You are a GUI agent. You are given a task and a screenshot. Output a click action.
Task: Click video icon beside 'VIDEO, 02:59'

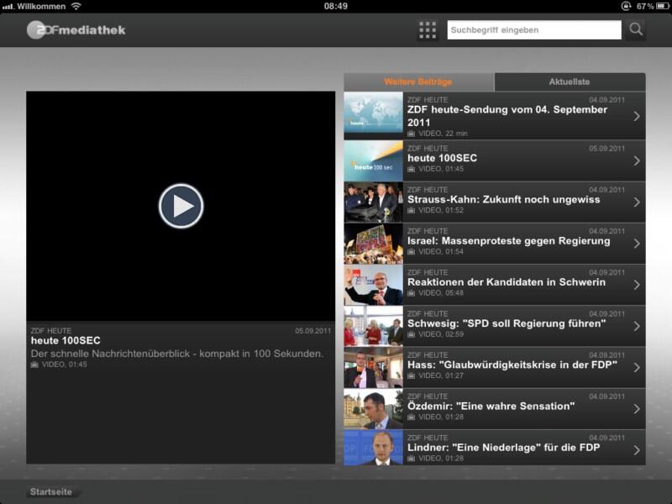coord(412,334)
